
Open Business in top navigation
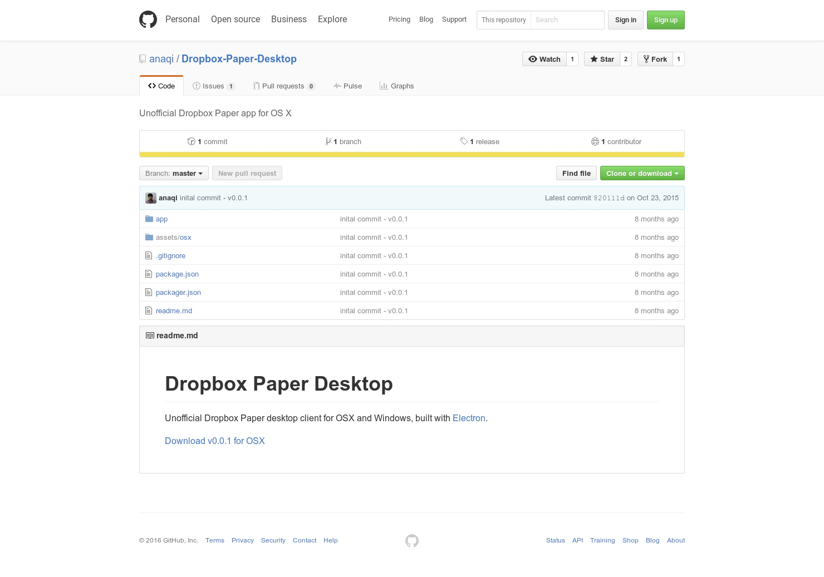coord(289,19)
